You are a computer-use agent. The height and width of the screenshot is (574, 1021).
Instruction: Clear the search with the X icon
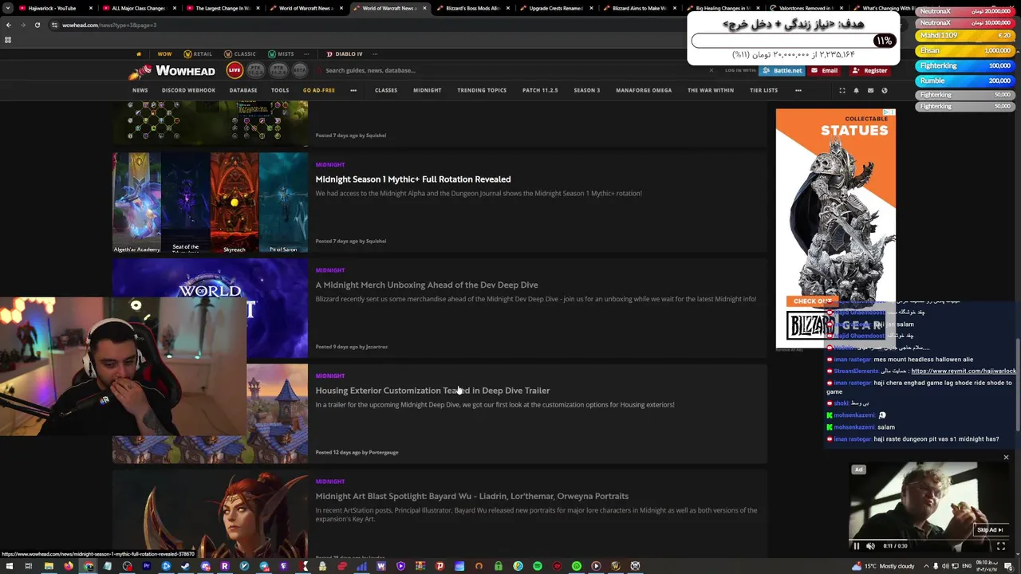(712, 70)
